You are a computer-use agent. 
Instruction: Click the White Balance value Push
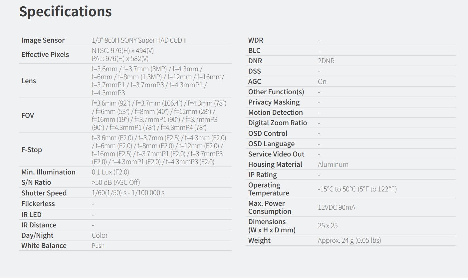pyautogui.click(x=98, y=246)
